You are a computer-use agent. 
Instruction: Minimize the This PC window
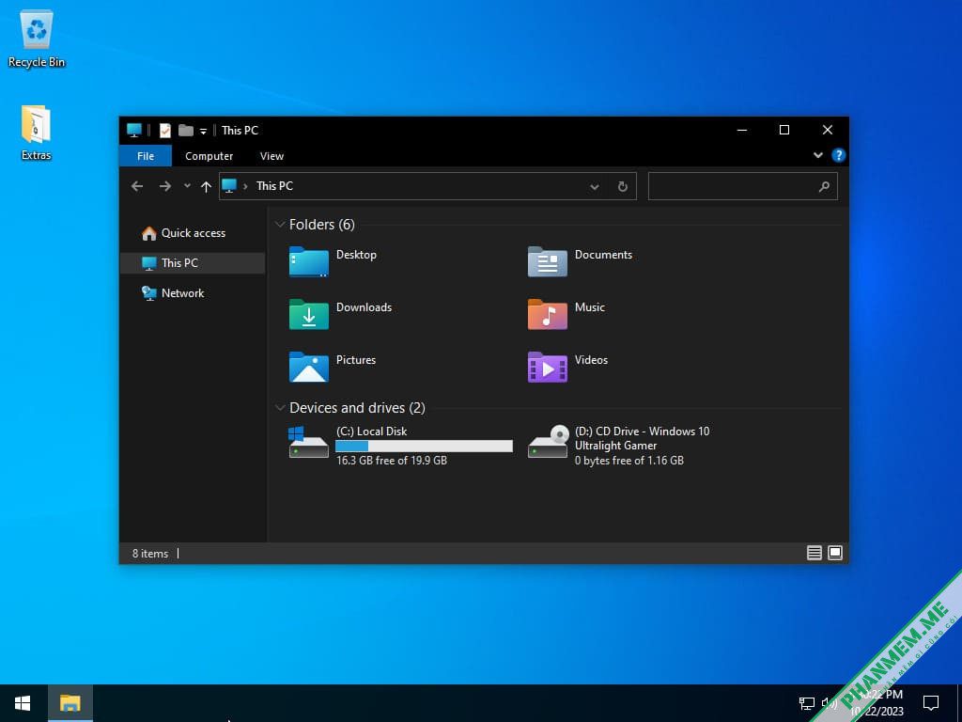(x=742, y=130)
